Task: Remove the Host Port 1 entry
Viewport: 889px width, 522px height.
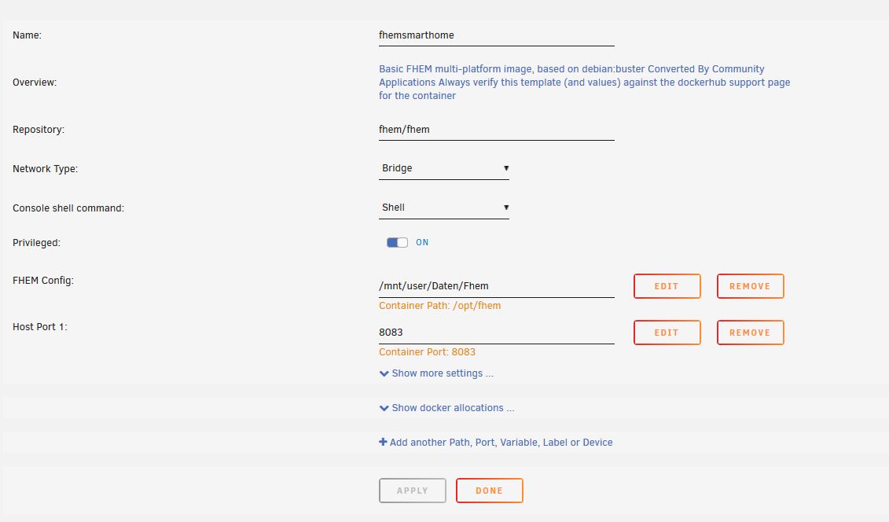Action: click(x=750, y=333)
